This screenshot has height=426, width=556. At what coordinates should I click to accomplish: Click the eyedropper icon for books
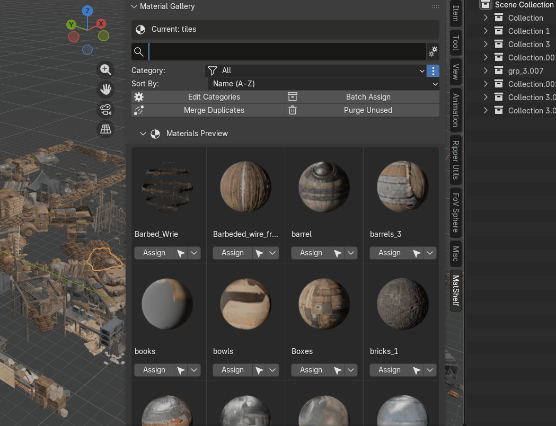coord(181,370)
